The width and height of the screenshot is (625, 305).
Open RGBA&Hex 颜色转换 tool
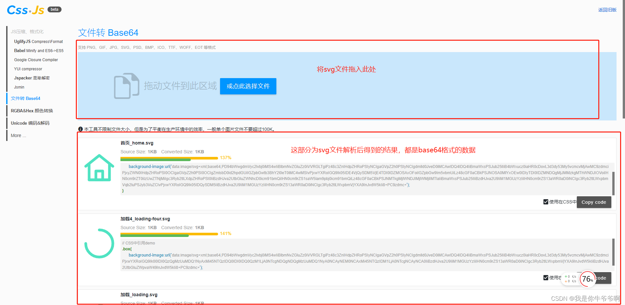point(32,111)
